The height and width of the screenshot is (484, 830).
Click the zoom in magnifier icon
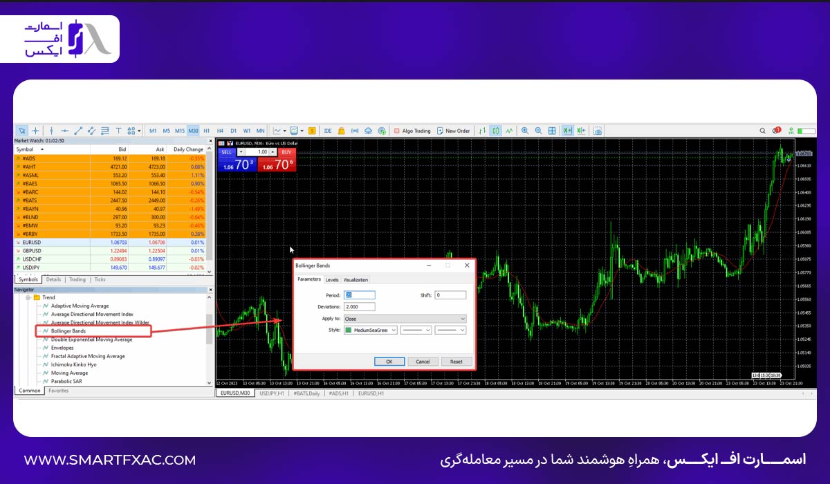pos(525,131)
